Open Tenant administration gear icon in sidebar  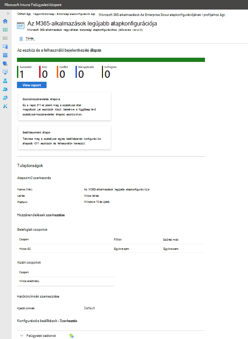[5, 98]
